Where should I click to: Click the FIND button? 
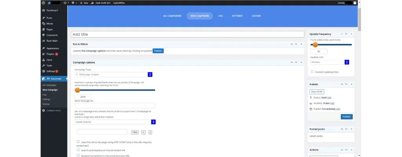pos(135,132)
